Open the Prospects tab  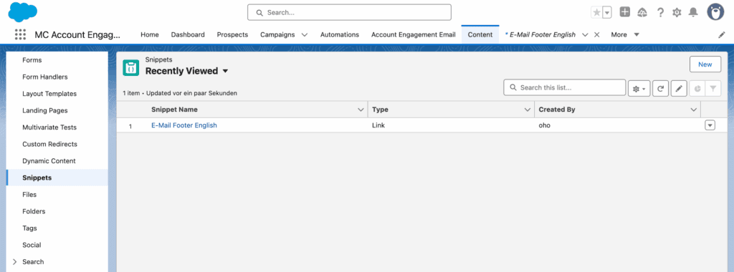point(232,34)
